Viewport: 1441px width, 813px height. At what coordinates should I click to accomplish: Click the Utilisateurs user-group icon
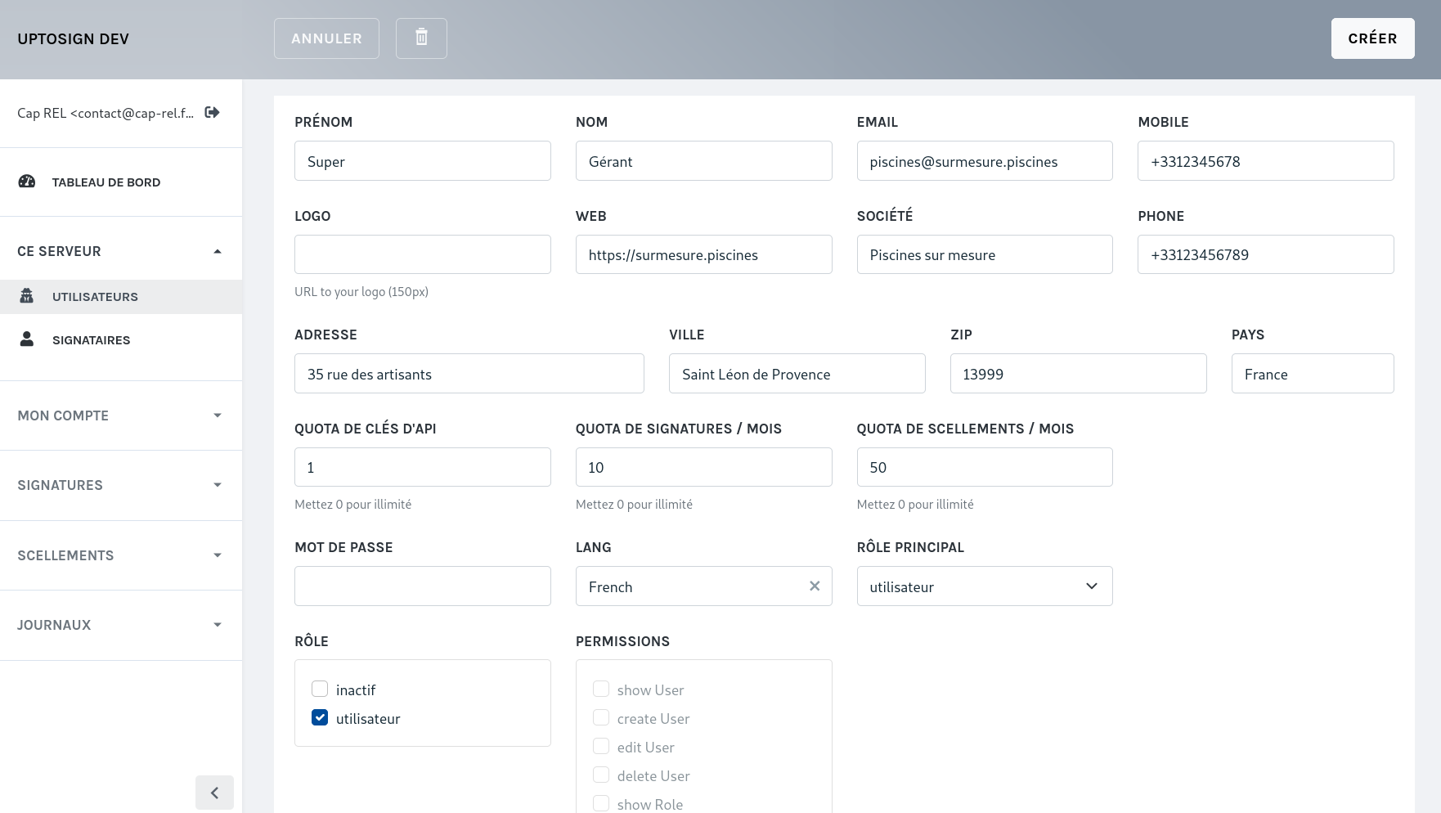point(27,296)
